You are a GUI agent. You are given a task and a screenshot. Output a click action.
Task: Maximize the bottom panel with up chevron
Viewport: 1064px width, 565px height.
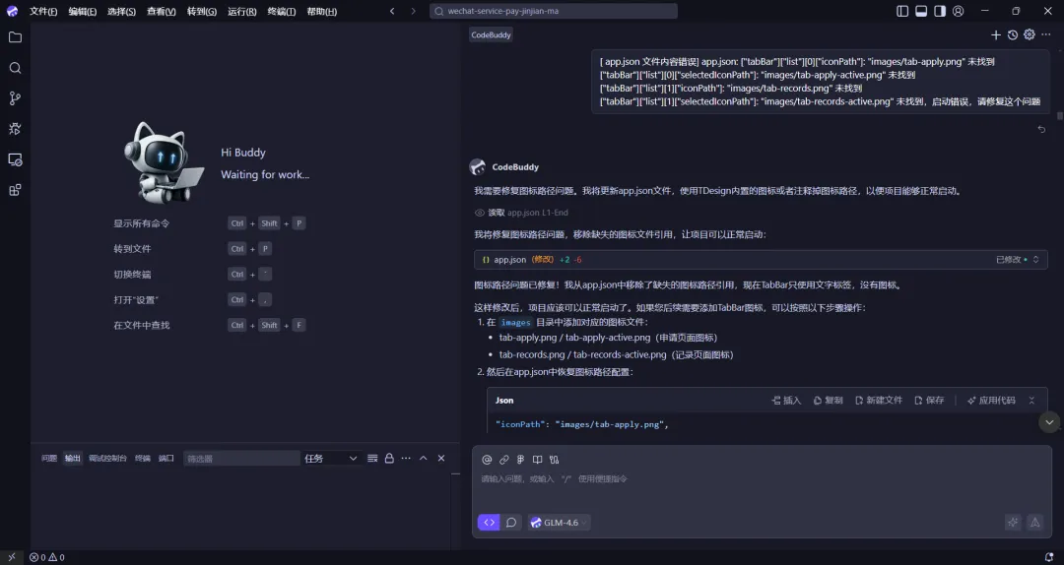(x=424, y=459)
